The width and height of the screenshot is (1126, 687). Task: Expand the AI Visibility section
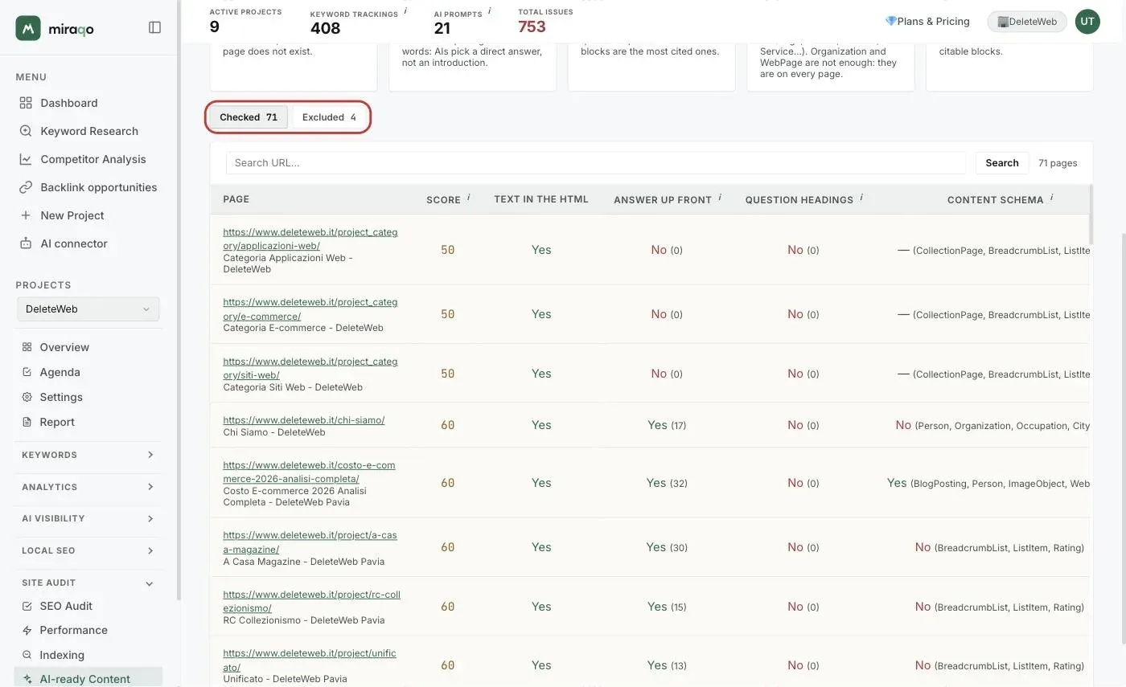pyautogui.click(x=88, y=518)
